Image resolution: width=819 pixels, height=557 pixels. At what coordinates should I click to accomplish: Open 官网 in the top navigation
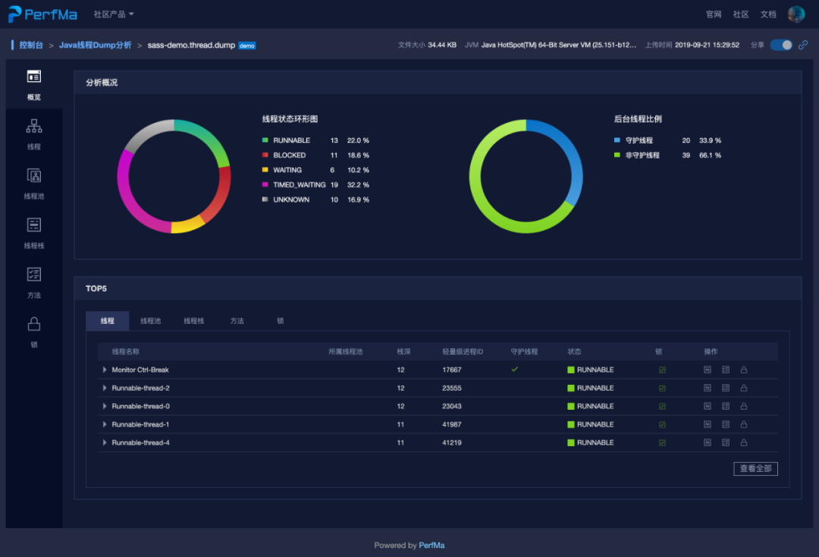tap(714, 14)
